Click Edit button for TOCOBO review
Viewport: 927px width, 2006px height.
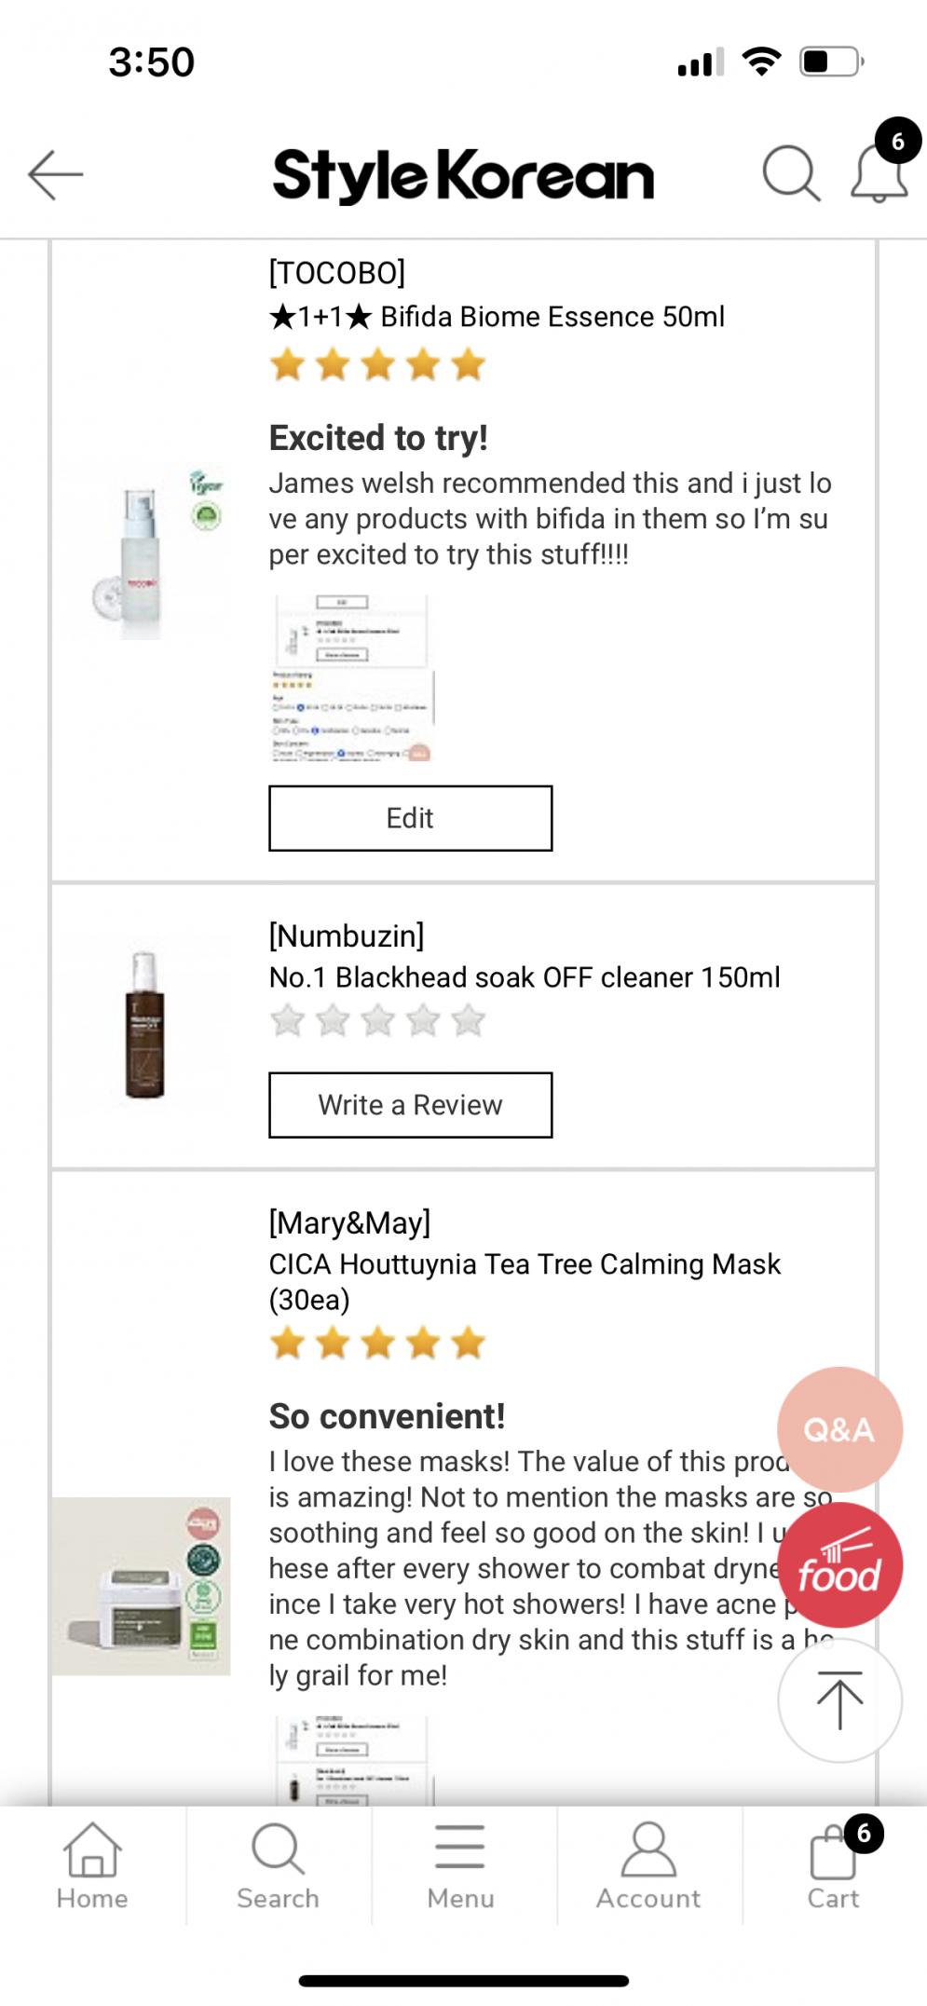[x=410, y=818]
